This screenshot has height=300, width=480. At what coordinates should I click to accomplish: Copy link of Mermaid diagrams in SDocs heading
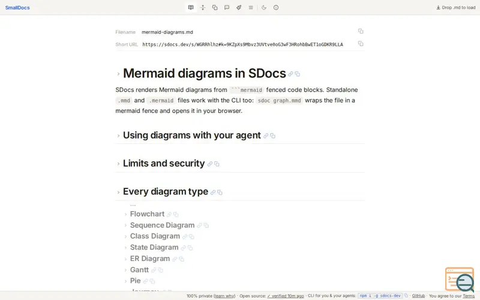point(290,74)
